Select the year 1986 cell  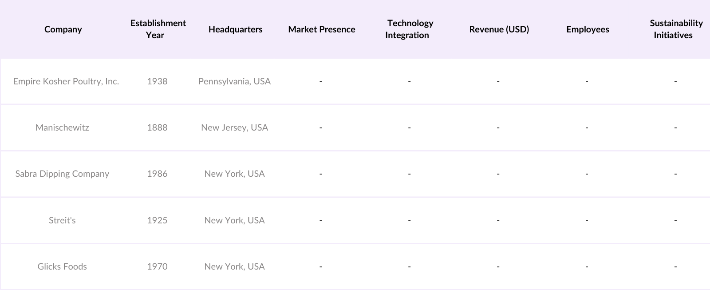[x=157, y=174]
